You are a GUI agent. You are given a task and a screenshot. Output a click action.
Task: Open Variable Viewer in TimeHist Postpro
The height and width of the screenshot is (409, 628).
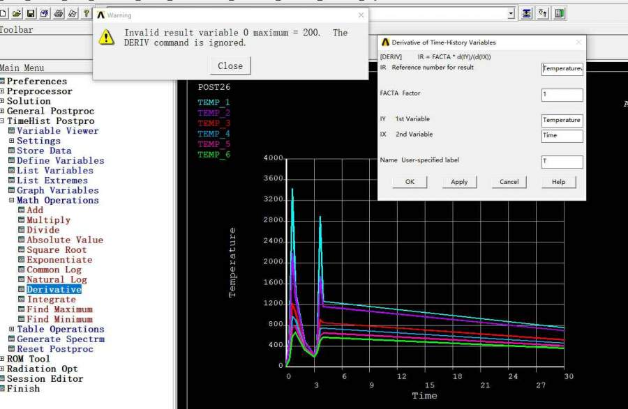57,131
